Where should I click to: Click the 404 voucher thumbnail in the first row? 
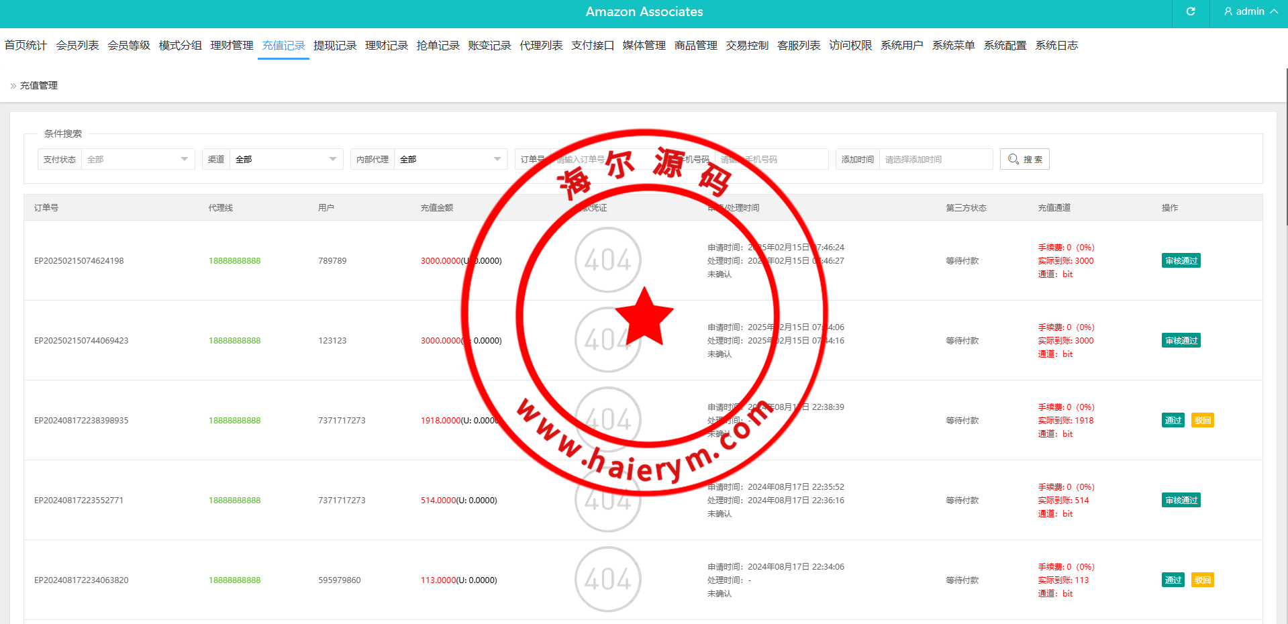607,260
